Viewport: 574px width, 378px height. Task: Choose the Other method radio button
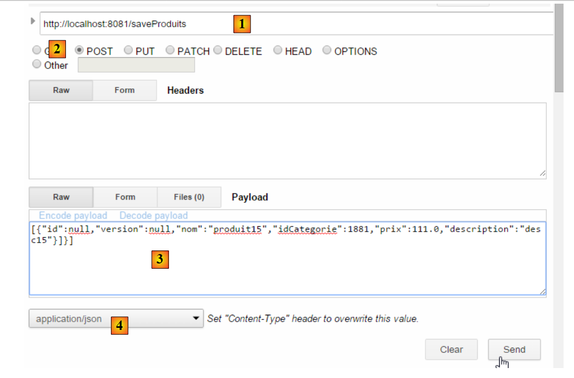coord(37,64)
